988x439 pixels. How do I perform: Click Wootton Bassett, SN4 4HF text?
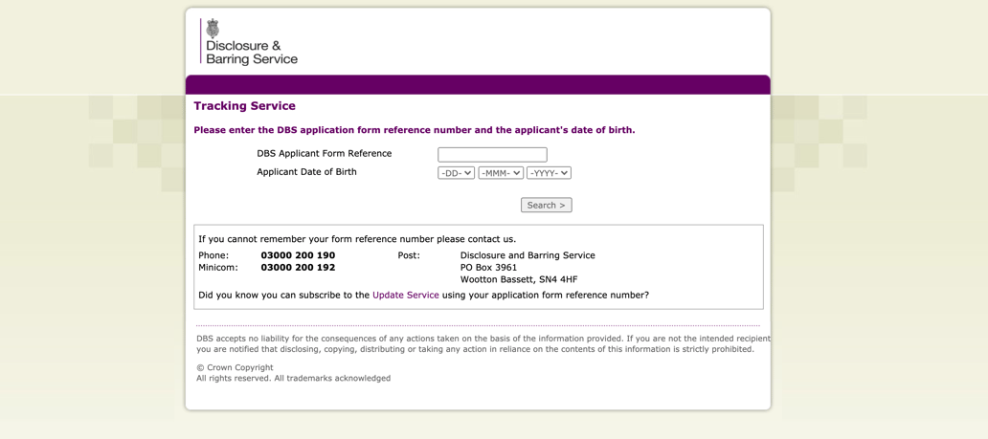519,279
